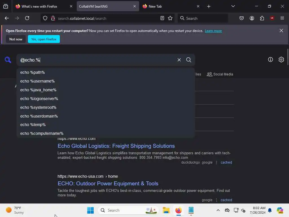Open tracking protection shield icon
The height and width of the screenshot is (217, 289).
coord(45,18)
